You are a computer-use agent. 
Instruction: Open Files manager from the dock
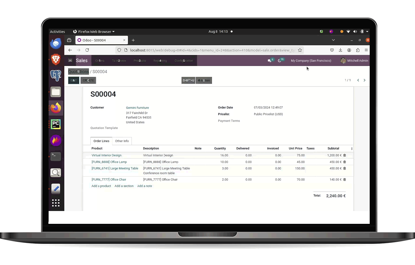(56, 92)
